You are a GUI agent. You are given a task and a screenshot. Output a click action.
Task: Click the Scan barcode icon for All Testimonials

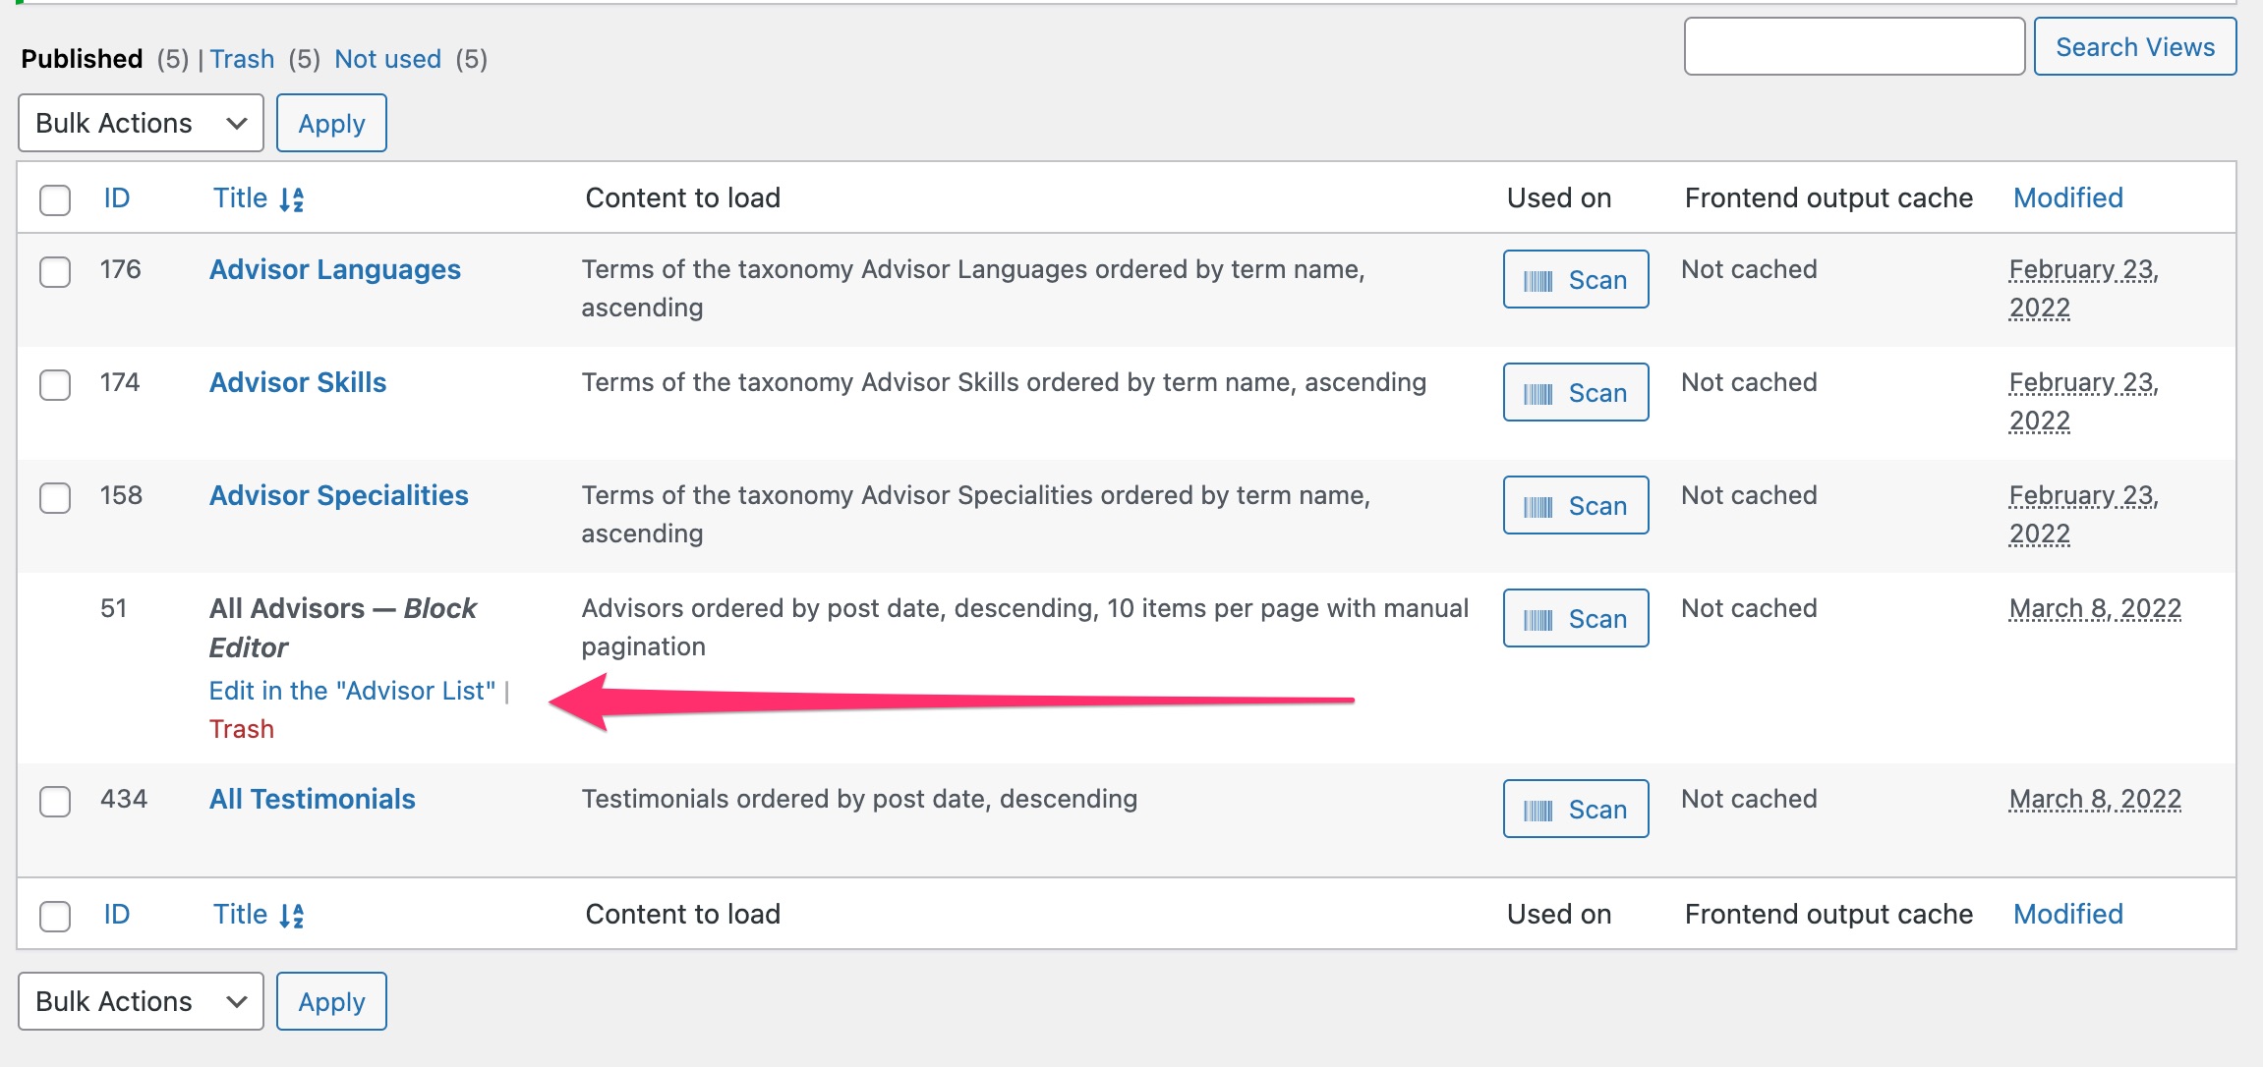click(x=1538, y=811)
